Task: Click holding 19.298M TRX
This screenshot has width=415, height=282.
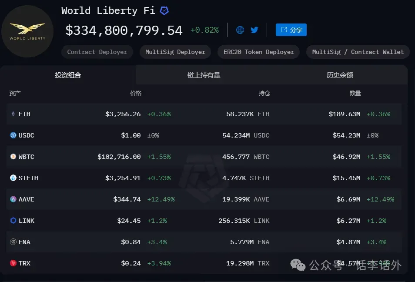Action: [x=248, y=263]
